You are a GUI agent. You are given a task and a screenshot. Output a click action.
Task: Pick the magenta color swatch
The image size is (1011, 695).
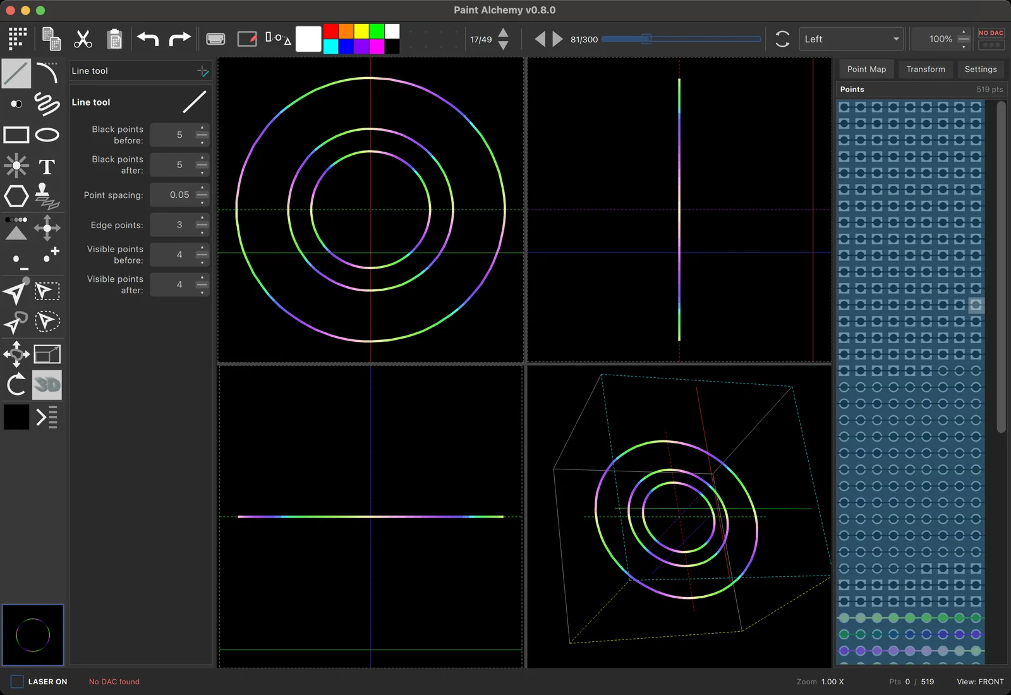pyautogui.click(x=377, y=46)
